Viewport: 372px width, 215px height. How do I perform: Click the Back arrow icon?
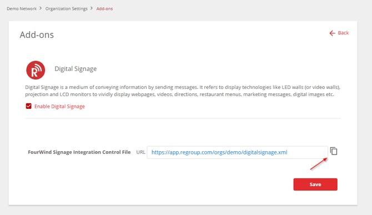332,33
